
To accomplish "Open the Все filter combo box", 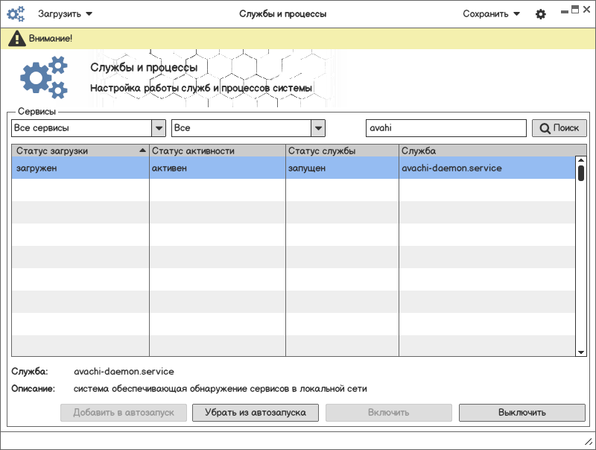I will click(318, 128).
